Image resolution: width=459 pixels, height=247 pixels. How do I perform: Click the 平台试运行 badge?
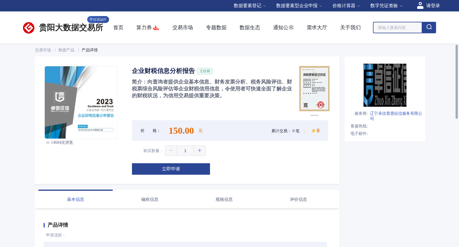point(98,20)
